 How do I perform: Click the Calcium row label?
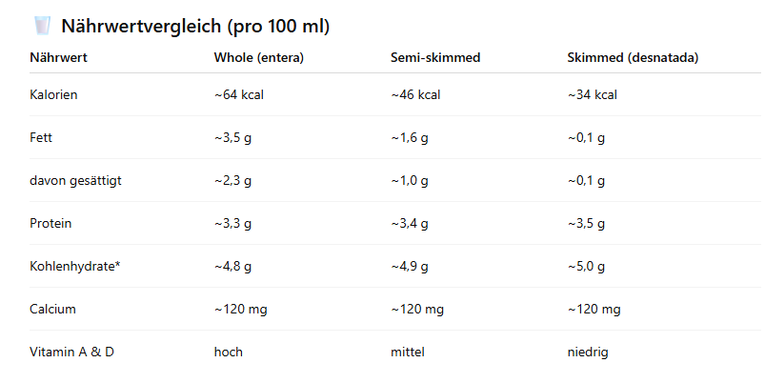[x=52, y=309]
